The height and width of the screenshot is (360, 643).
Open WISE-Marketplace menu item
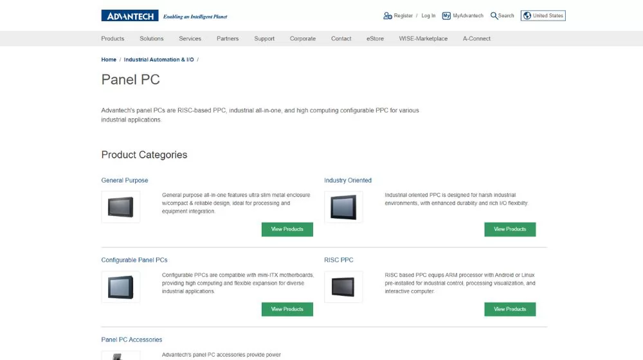423,39
